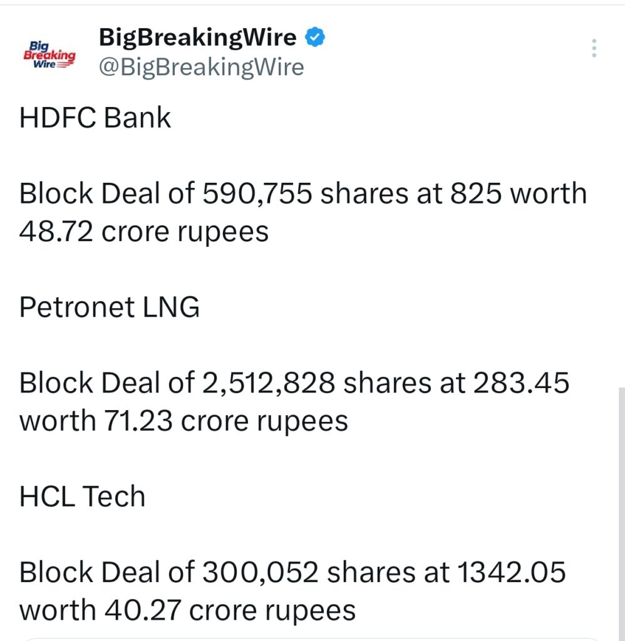
Task: Open tweet options via the vertical ellipsis
Action: (593, 47)
